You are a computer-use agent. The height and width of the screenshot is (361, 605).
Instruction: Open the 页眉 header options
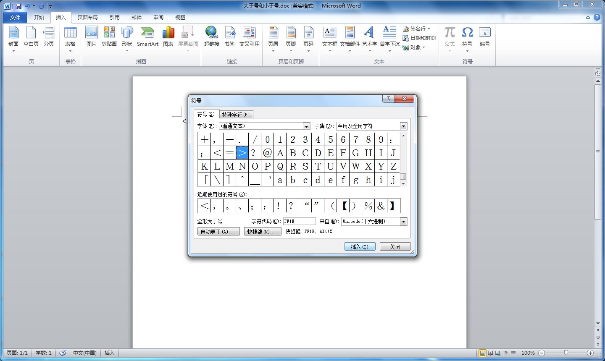(x=273, y=37)
